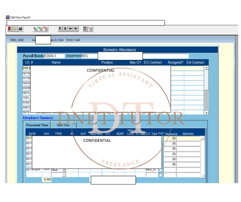The height and width of the screenshot is (202, 241).
Task: Select employee ID N2034 row
Action: (x=26, y=83)
